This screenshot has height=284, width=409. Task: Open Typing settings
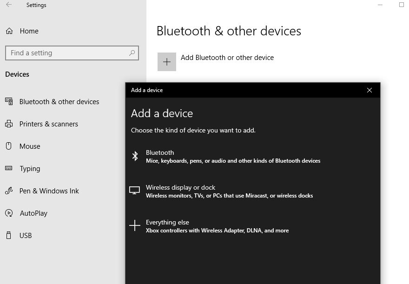30,169
